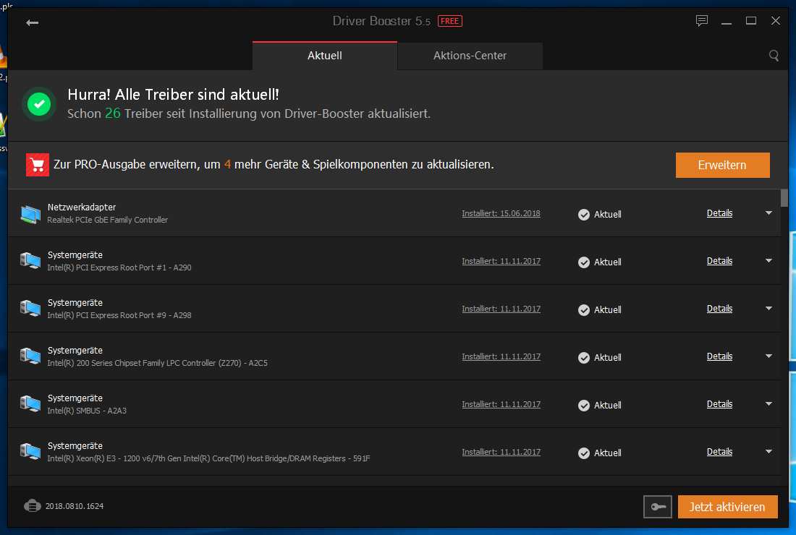Expand the Root Port #9 - A298 row arrow
This screenshot has width=796, height=535.
coord(769,308)
